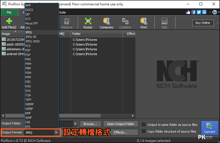
Task: Expand the toolbar overflow chevron
Action: pos(218,23)
